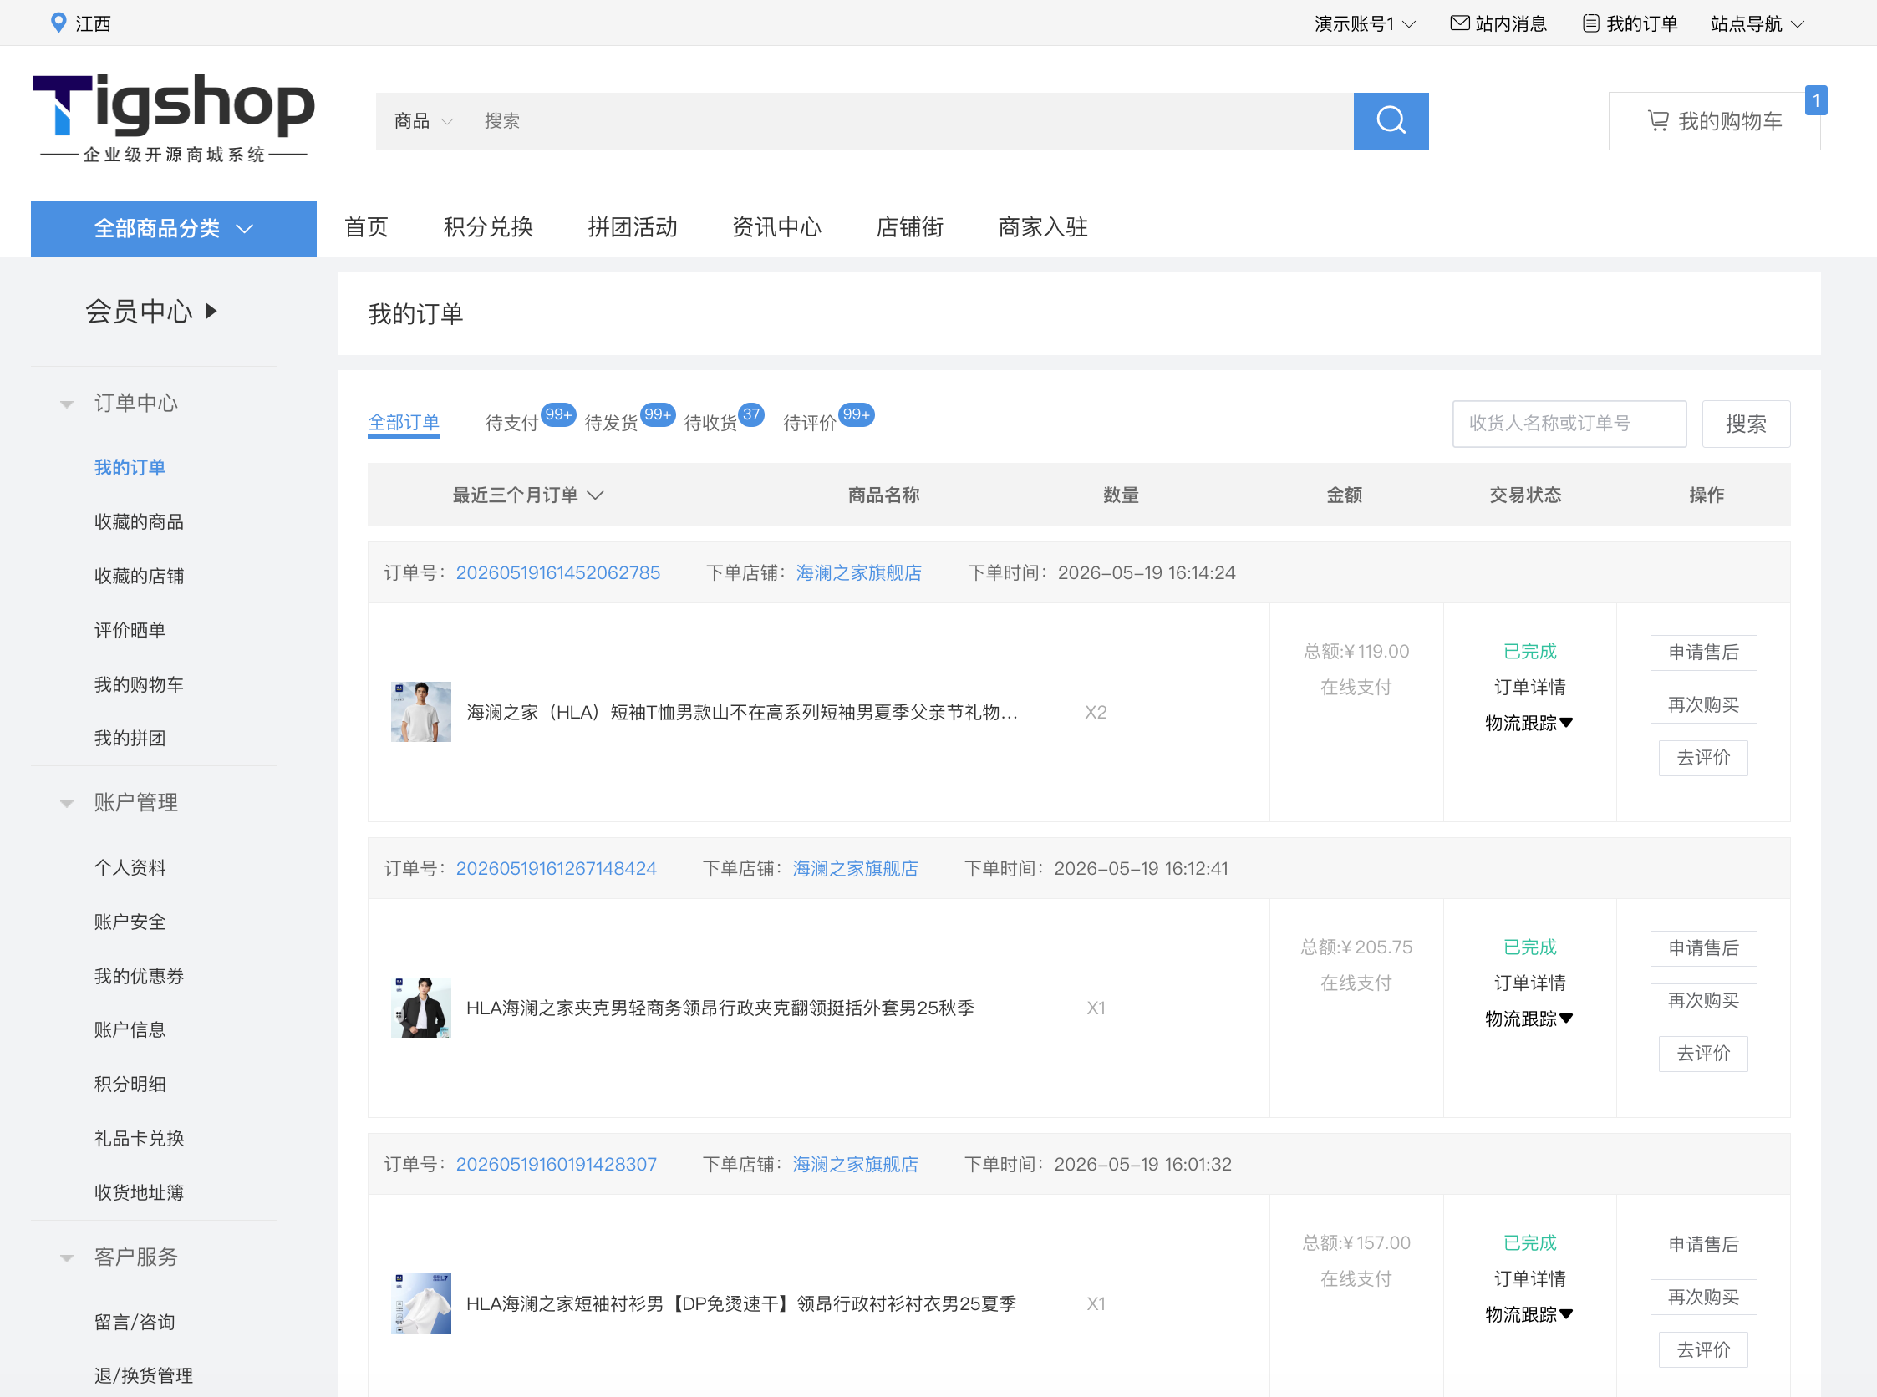Open order number 20260519161267148424
1877x1397 pixels.
[x=557, y=868]
